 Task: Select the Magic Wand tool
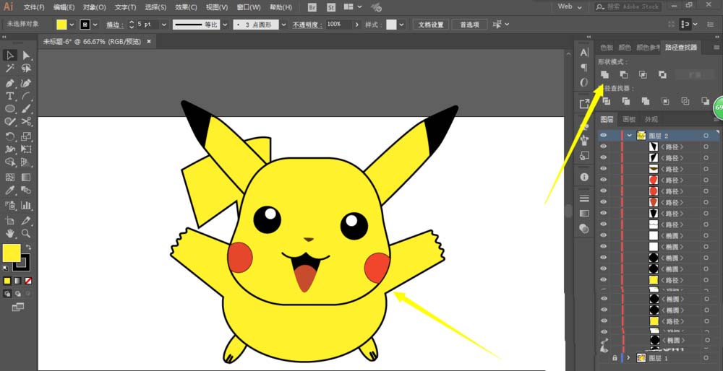pos(10,69)
